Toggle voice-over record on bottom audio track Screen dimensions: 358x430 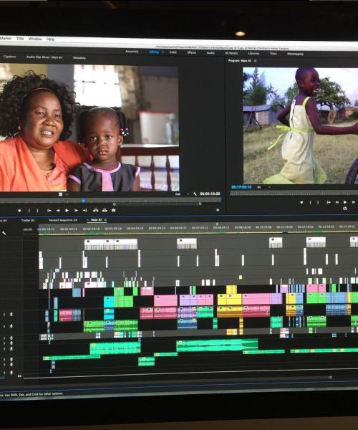tap(11, 373)
